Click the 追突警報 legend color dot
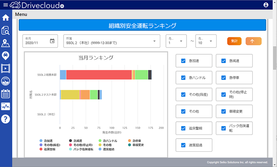277x167 pixels. point(41,149)
